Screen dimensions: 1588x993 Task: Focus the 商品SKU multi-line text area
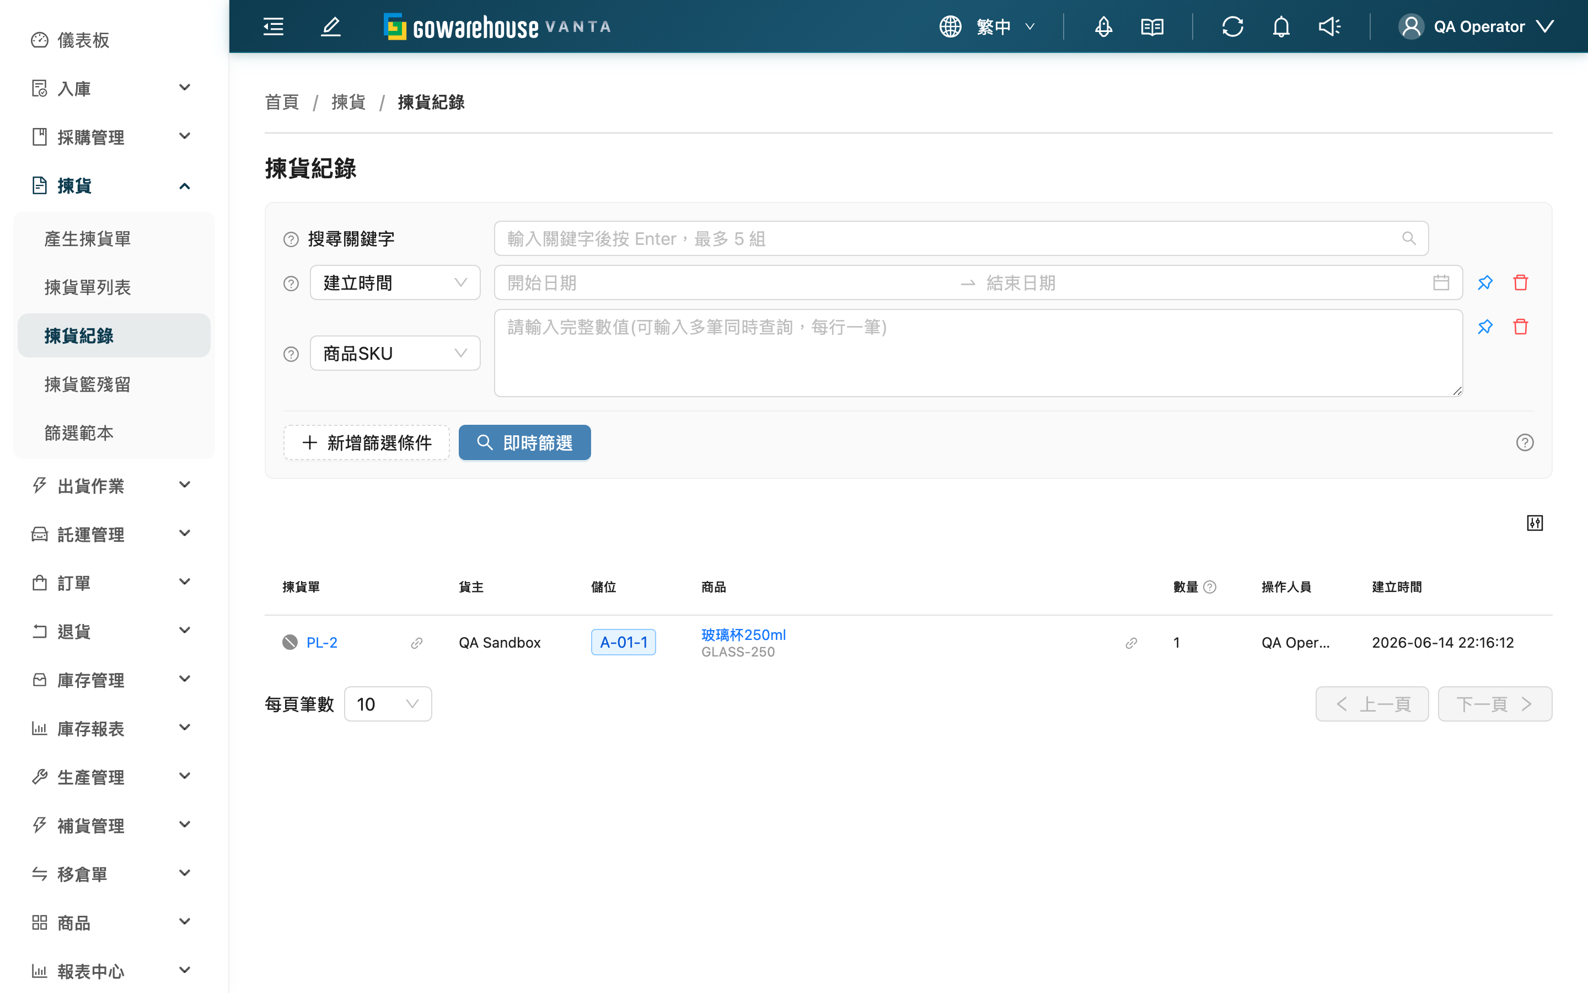(x=978, y=353)
